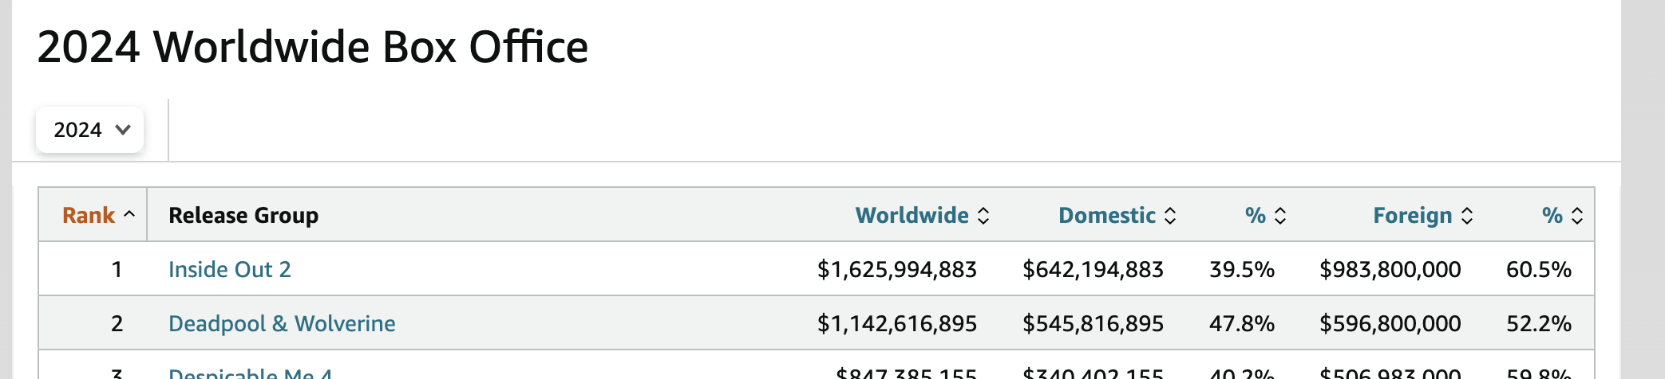Click Deadpool & Wolverine foreign gross cell
Screen dimensions: 1665x379
point(1390,323)
